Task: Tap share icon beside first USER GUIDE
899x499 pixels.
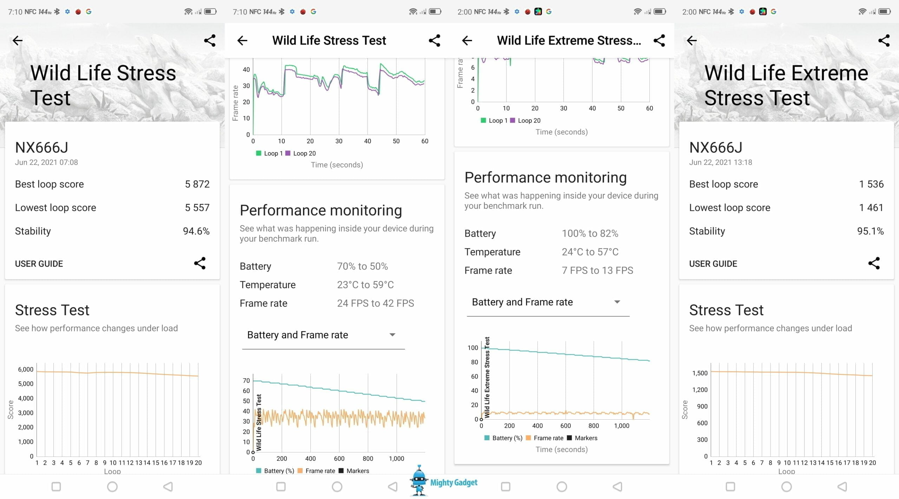Action: tap(200, 263)
